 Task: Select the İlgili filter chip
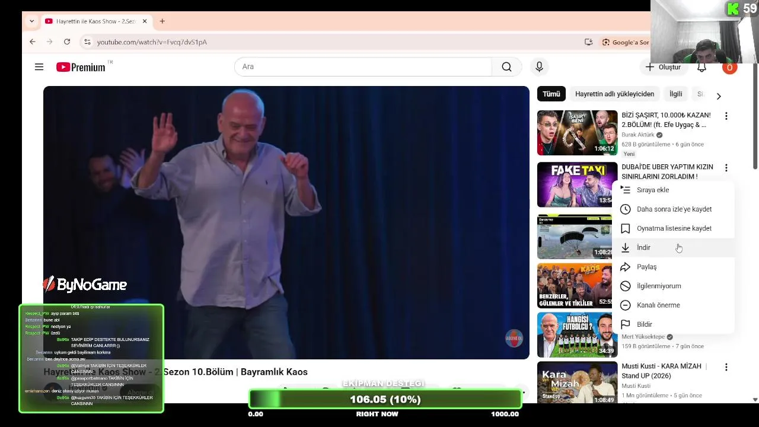675,94
